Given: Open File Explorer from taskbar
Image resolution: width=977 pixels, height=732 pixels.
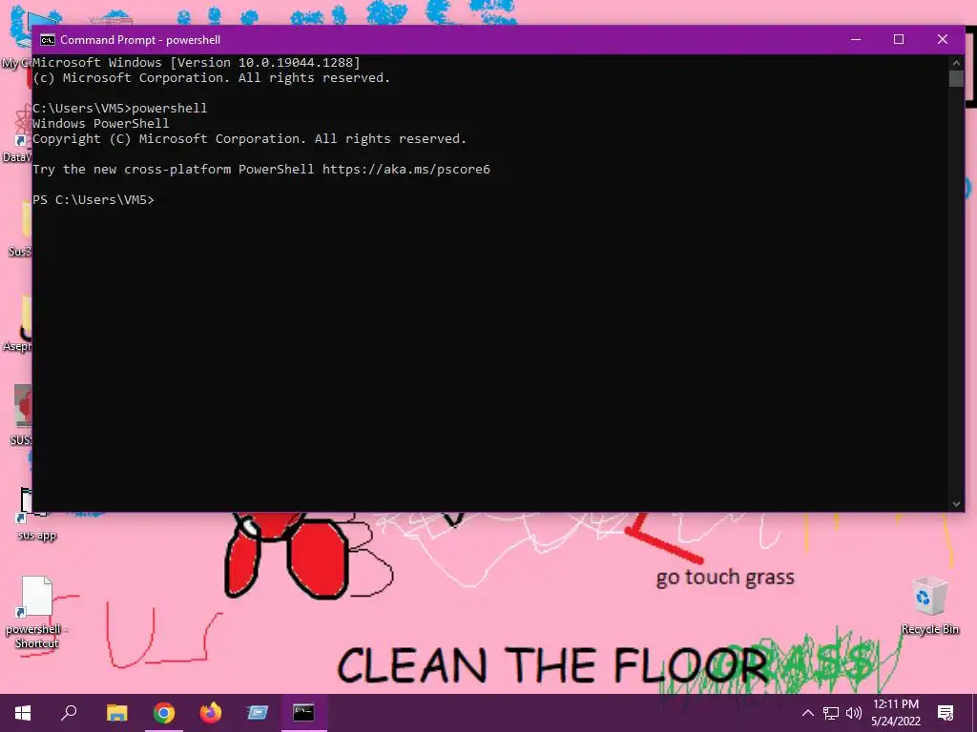Looking at the screenshot, I should tap(116, 713).
